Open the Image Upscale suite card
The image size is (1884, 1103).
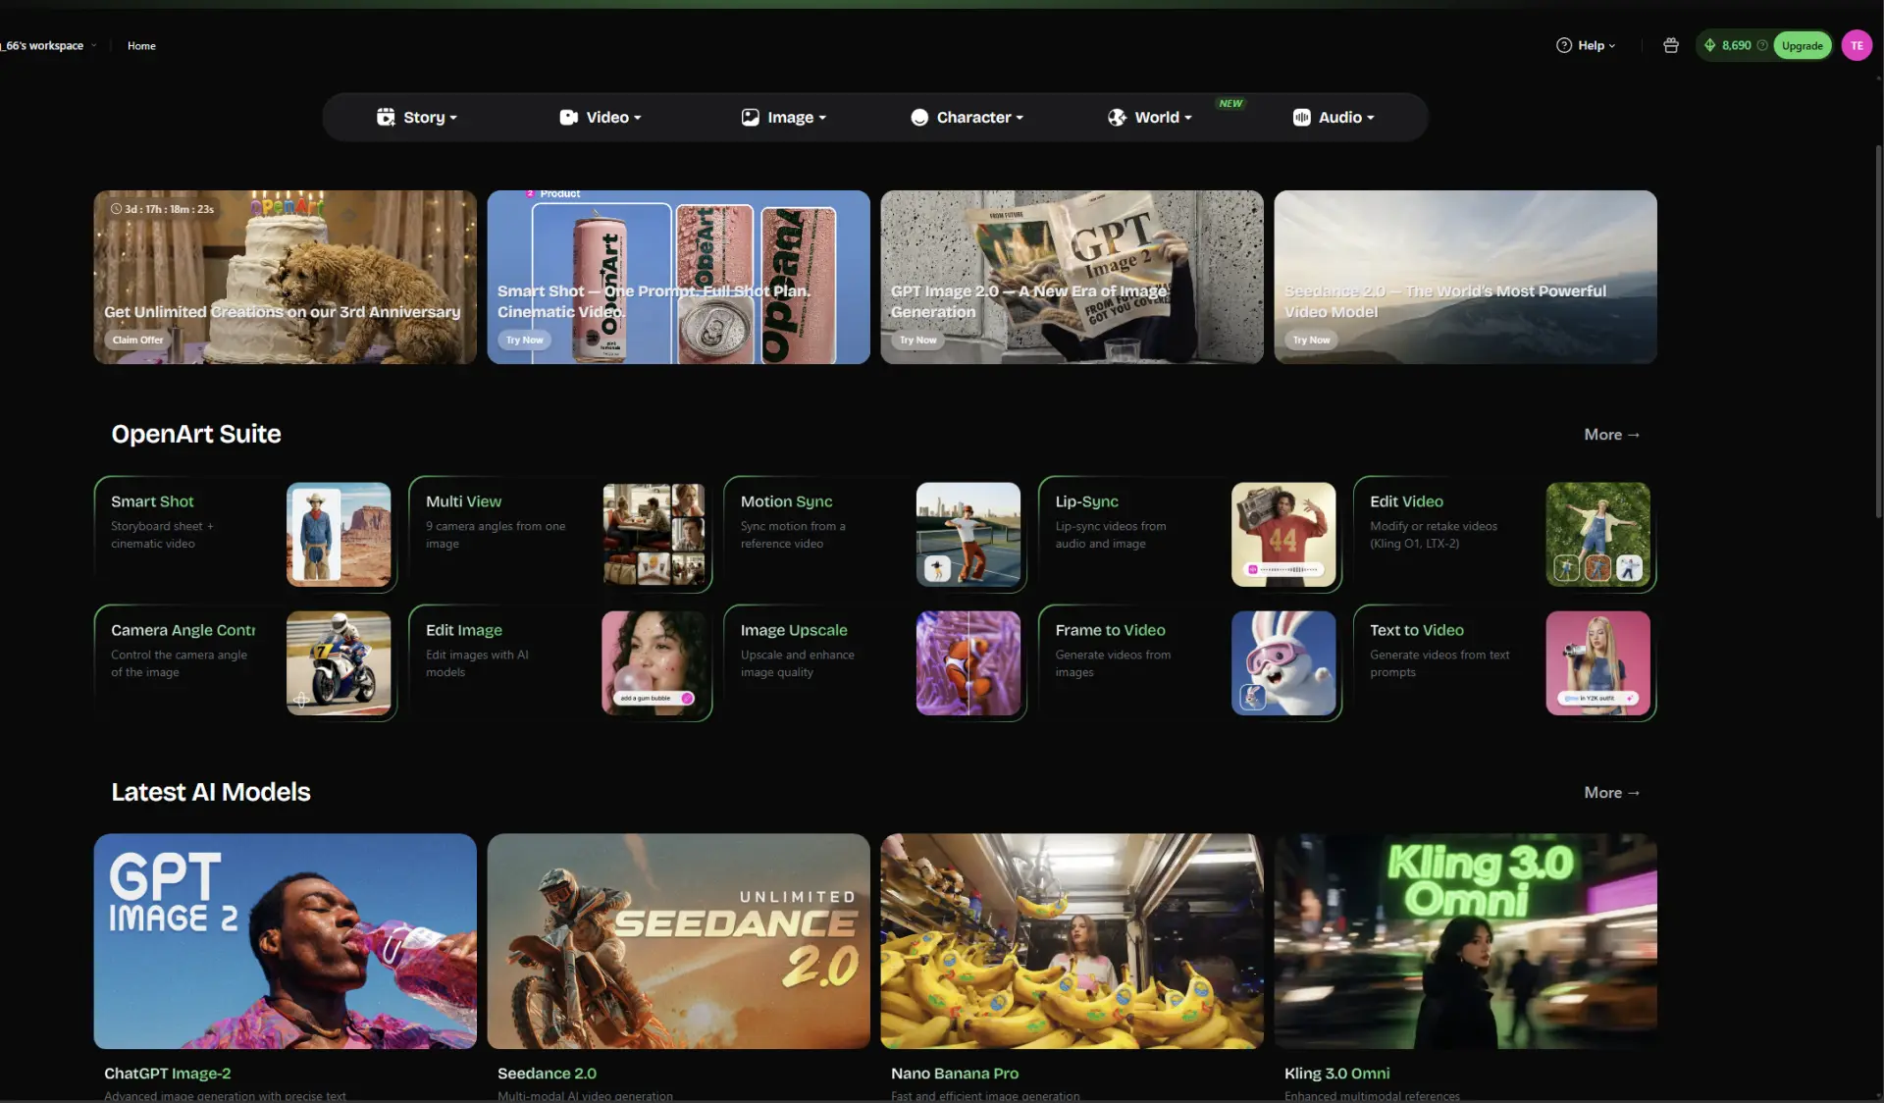(x=875, y=662)
